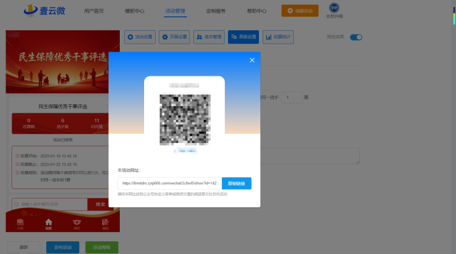Open the 页面设置 tab

174,37
